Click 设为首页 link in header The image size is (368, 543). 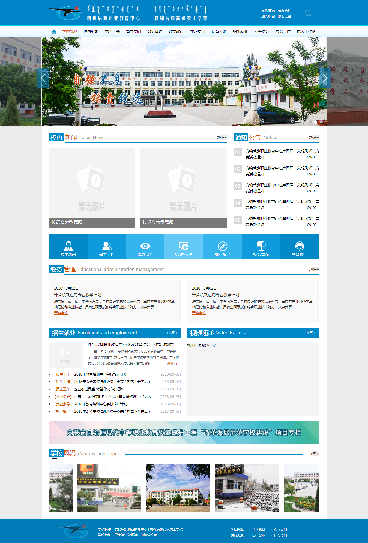click(x=268, y=10)
